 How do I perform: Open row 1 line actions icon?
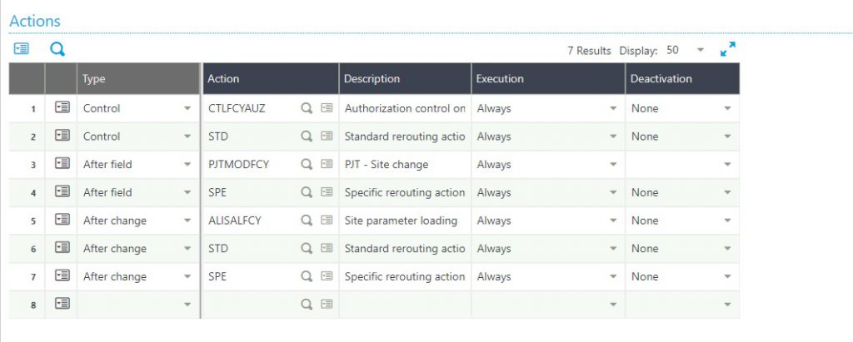coord(62,107)
